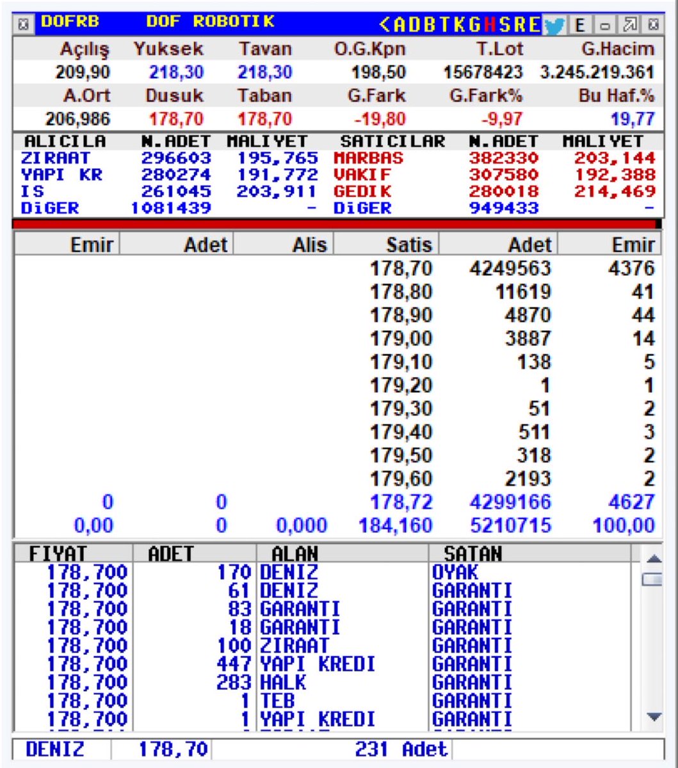678x768 pixels.
Task: Select trade row with buyer HALK
Action: tap(323, 683)
